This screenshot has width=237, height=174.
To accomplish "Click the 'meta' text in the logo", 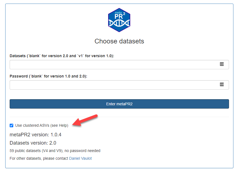I will (x=118, y=13).
